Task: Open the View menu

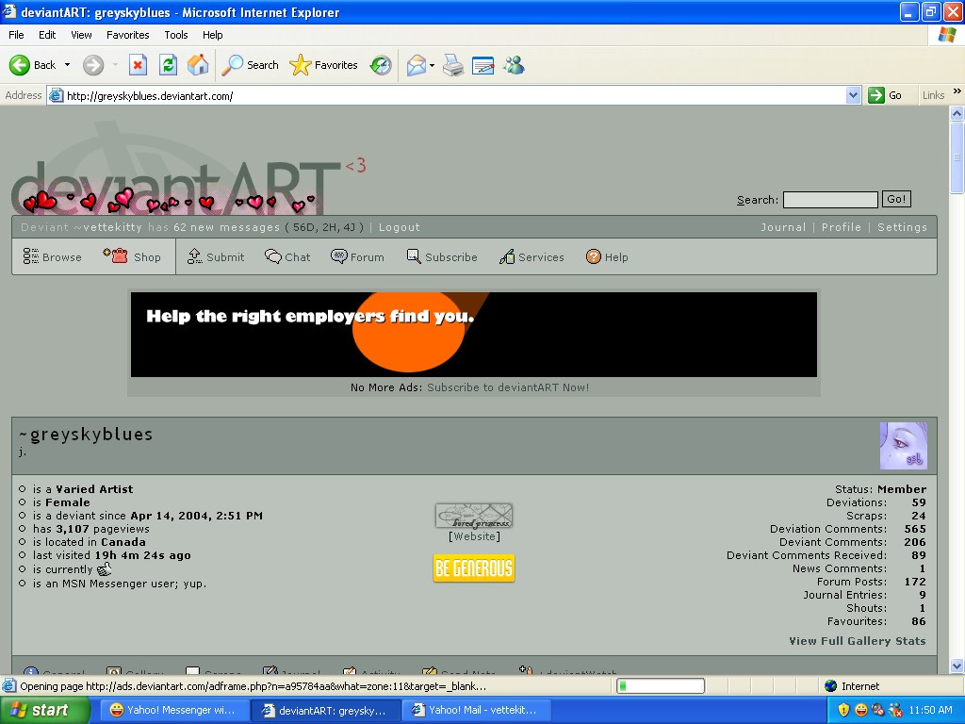Action: tap(81, 35)
